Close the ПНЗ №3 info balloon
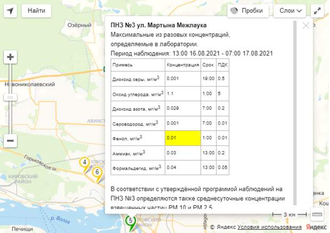 tap(306, 25)
